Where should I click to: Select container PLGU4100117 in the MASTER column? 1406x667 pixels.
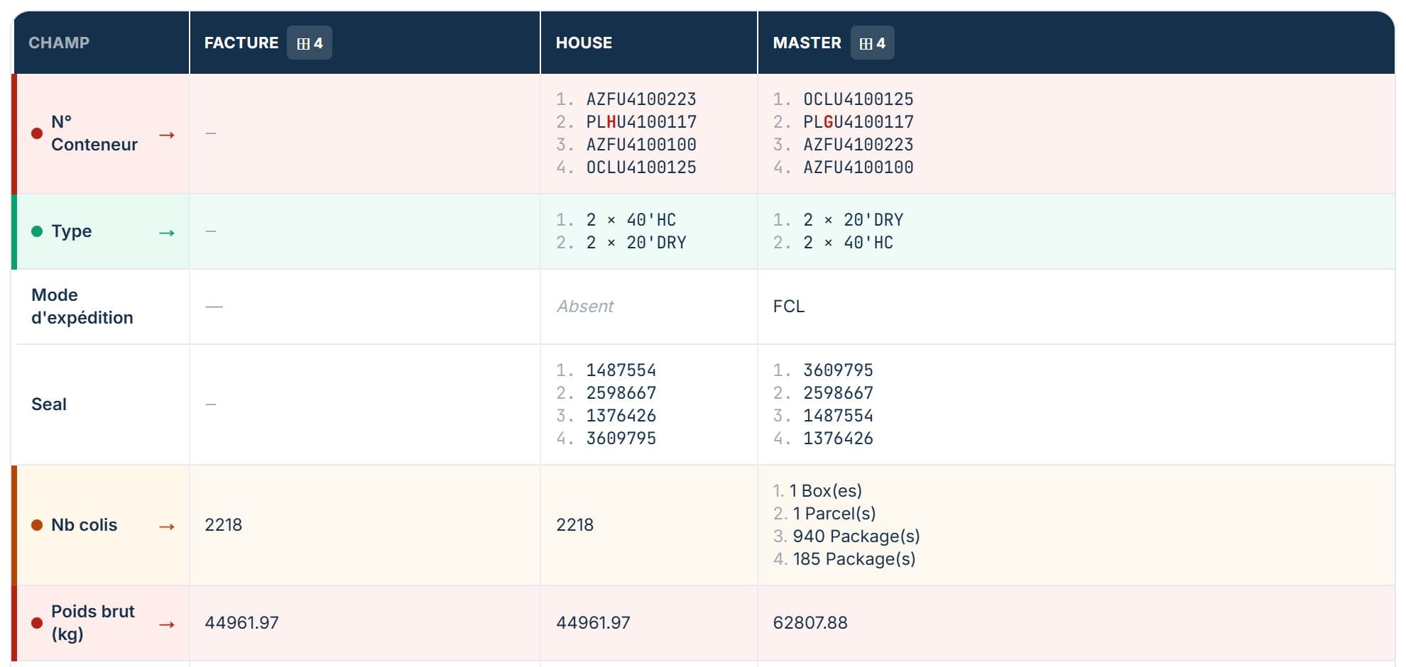(x=859, y=122)
